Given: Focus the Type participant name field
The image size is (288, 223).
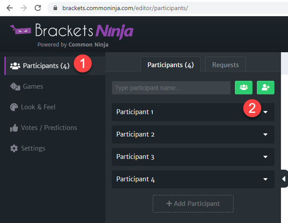Looking at the screenshot, I should [x=171, y=88].
